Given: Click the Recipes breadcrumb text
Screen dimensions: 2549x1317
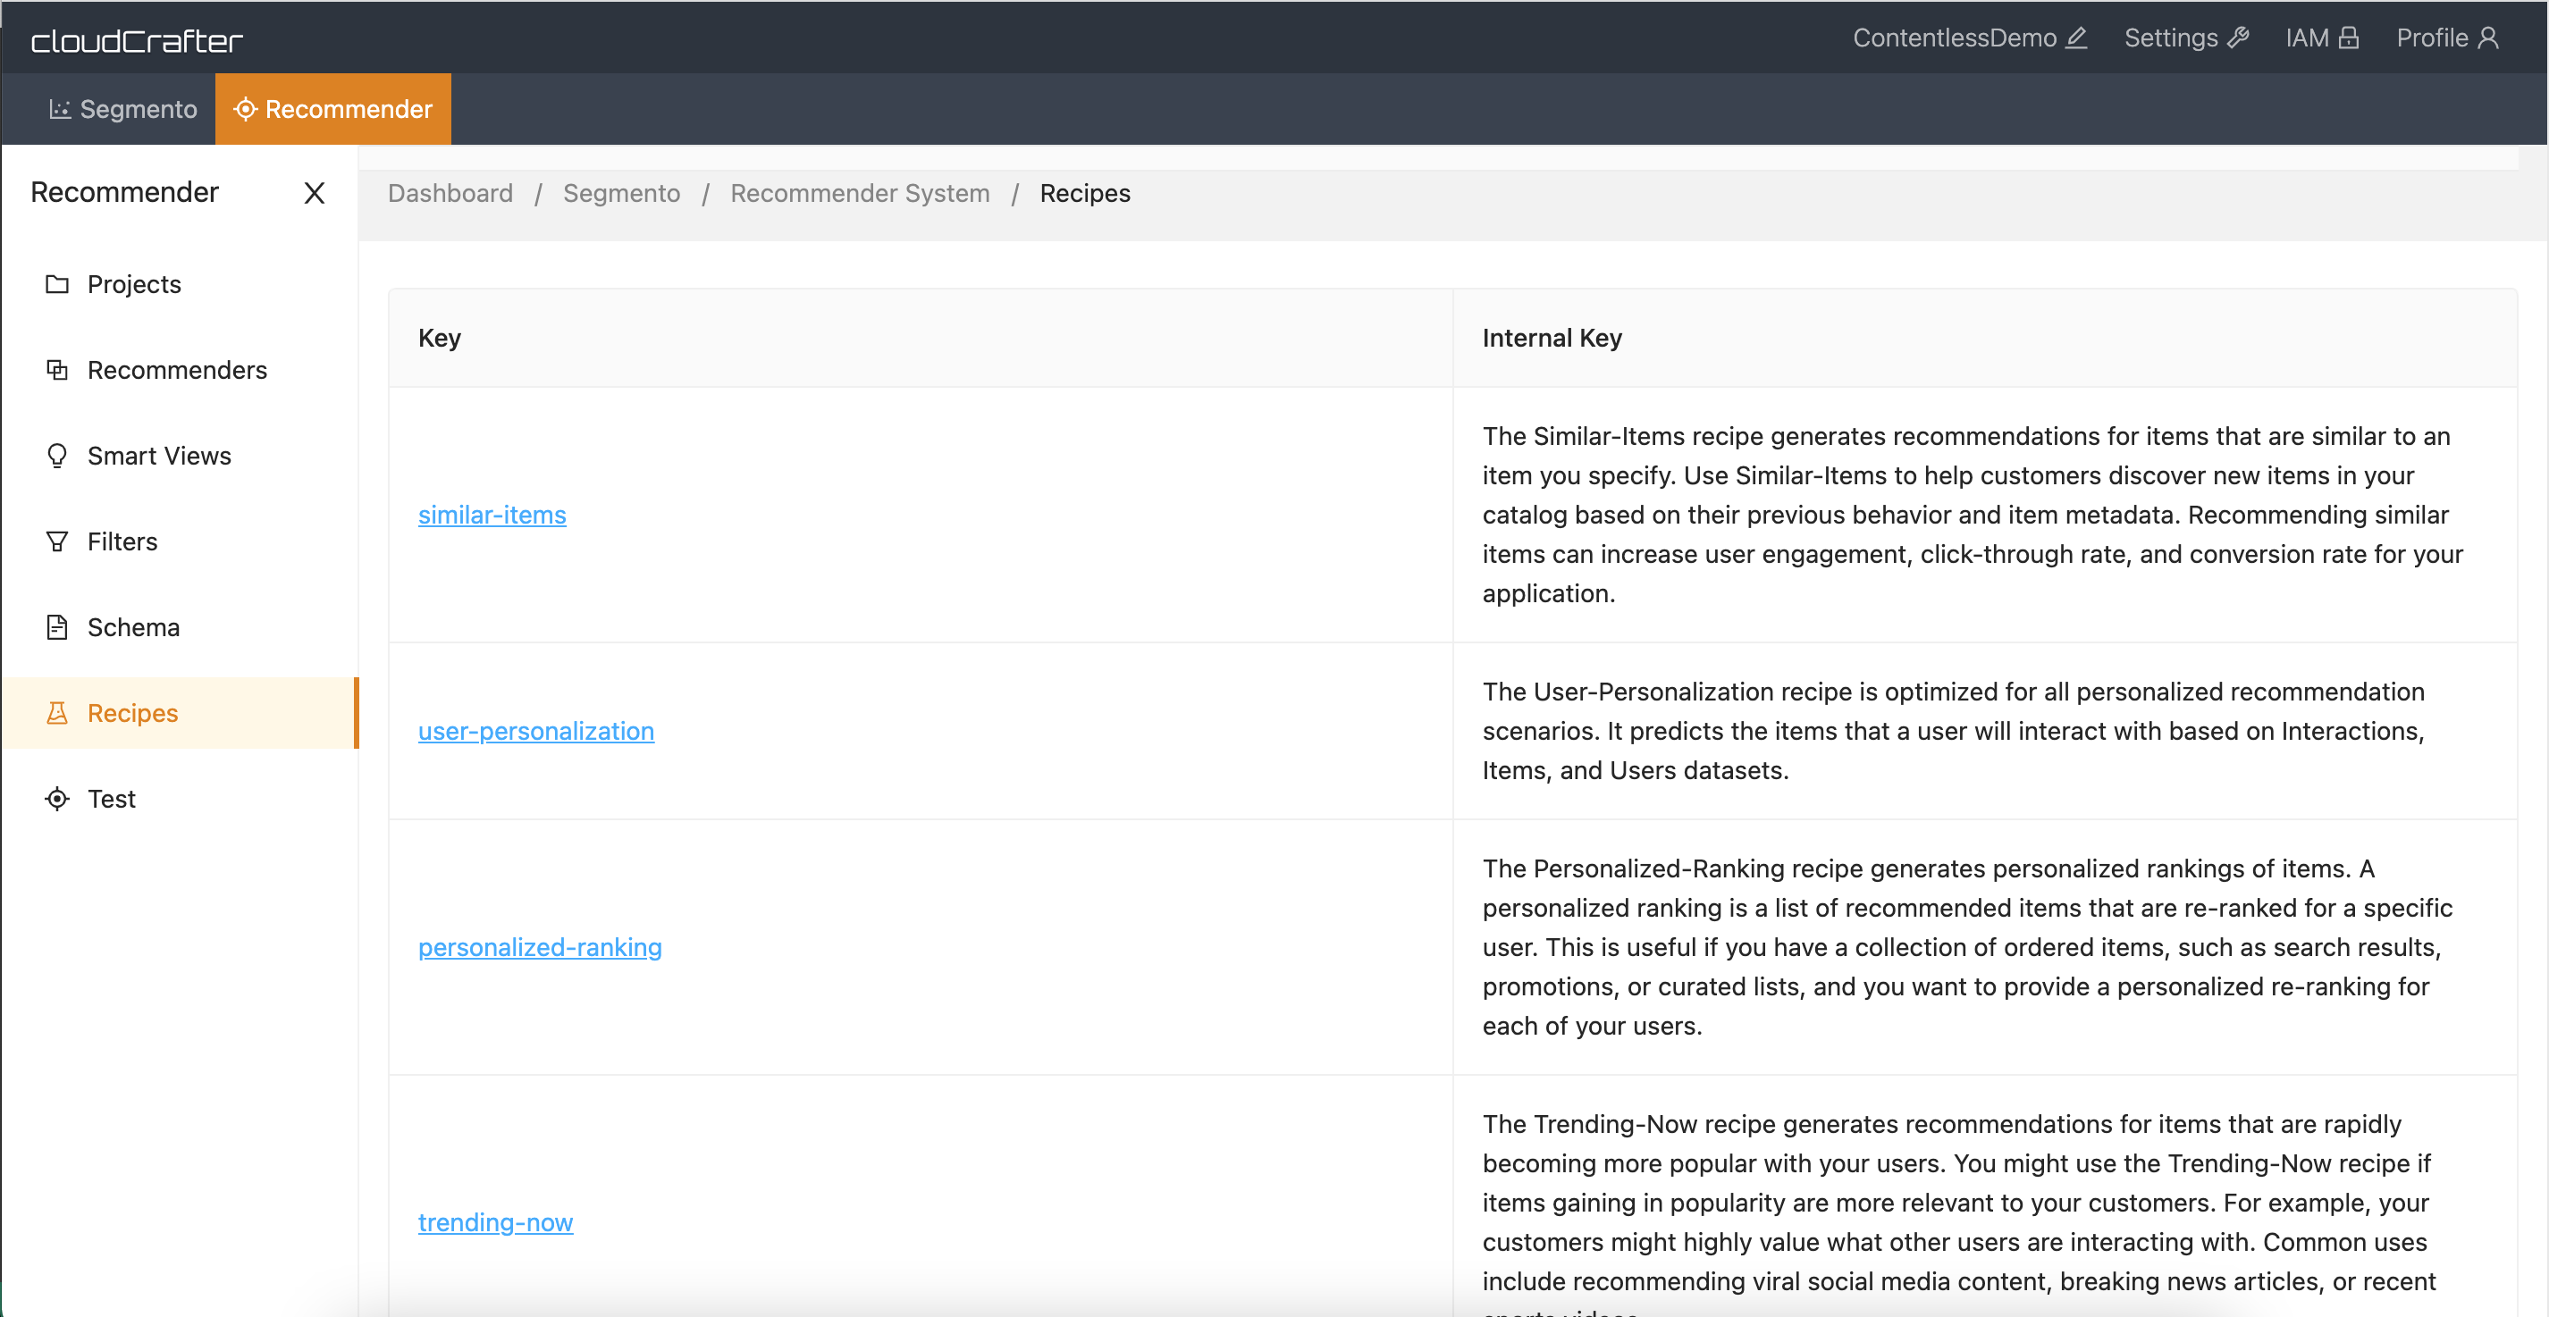Looking at the screenshot, I should pyautogui.click(x=1084, y=193).
